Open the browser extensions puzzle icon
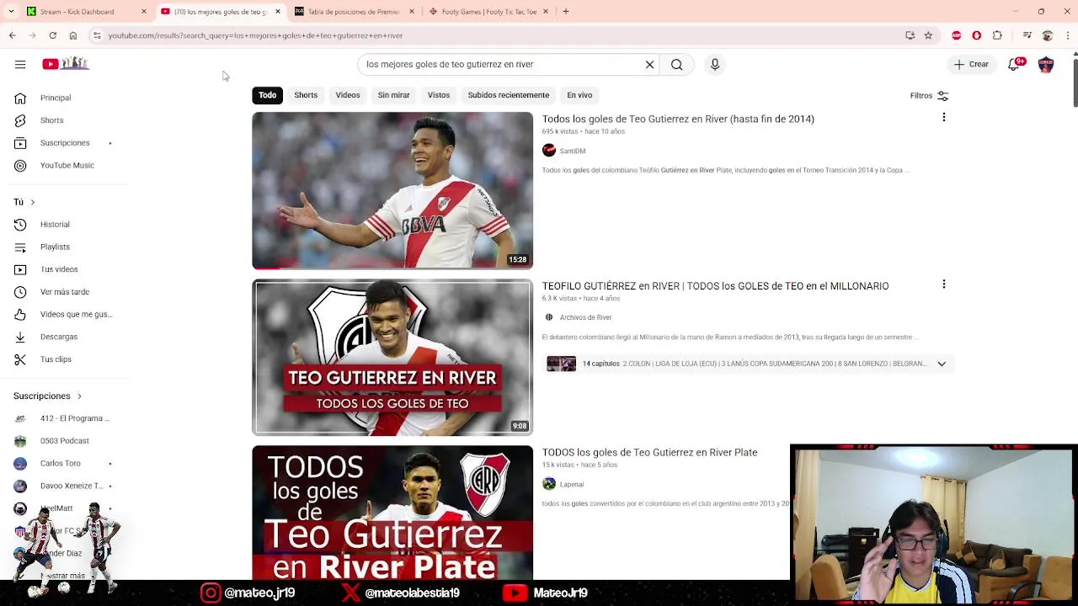Screen dimensions: 1078x606 997,35
